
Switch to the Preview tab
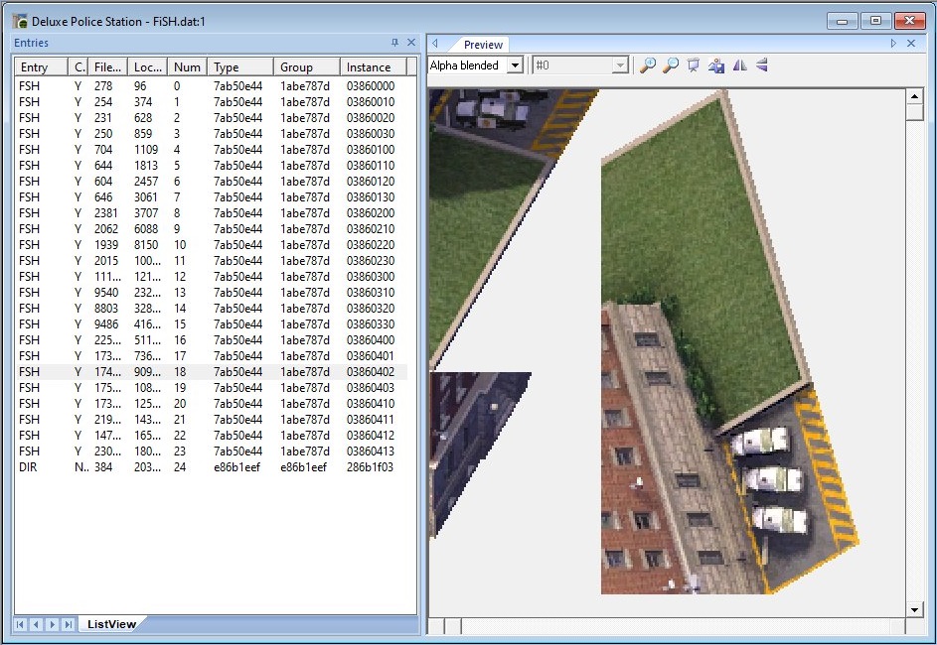click(x=483, y=44)
